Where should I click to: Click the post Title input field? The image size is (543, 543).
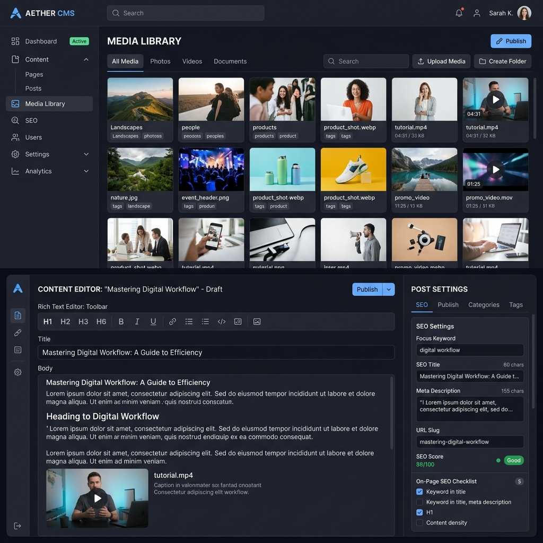(216, 353)
